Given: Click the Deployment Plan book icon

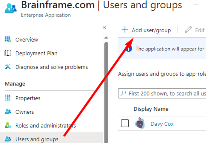Looking at the screenshot, I should pyautogui.click(x=8, y=53).
